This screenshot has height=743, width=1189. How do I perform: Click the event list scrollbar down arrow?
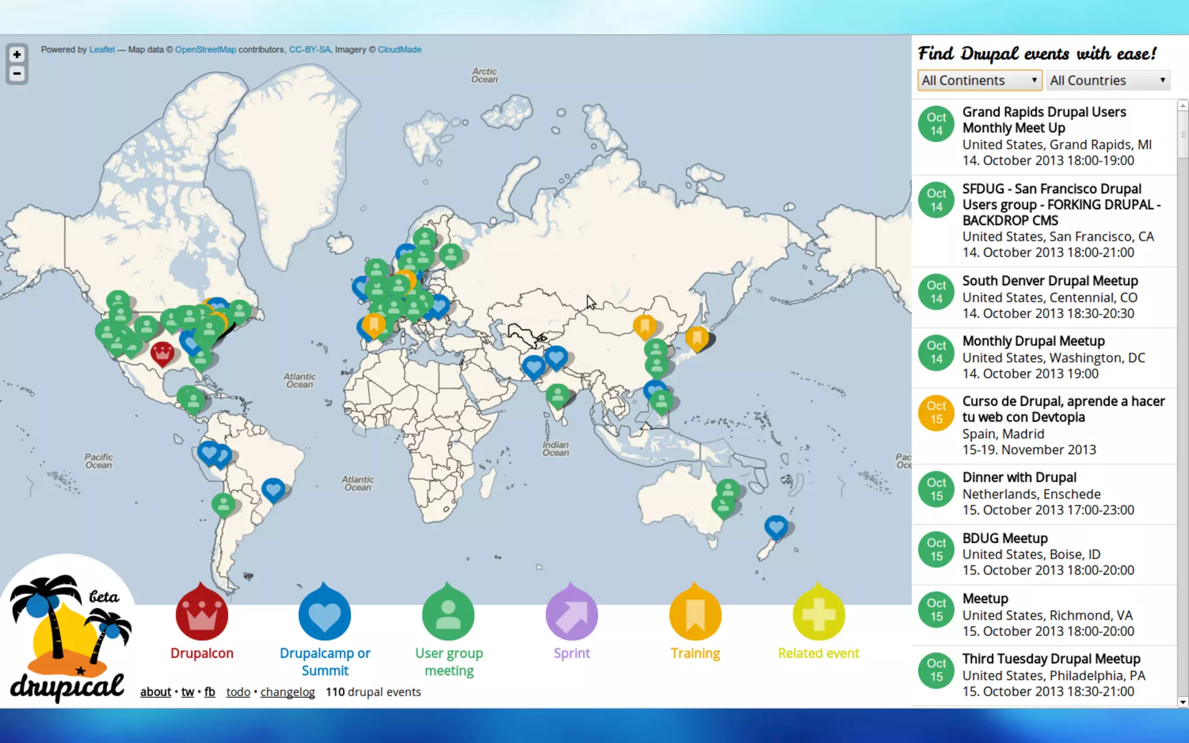(x=1183, y=702)
